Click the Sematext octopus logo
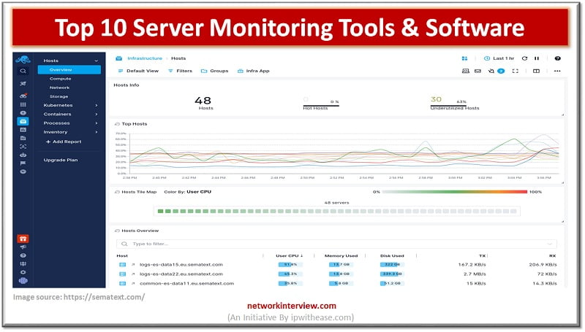585x332 pixels. pos(23,59)
